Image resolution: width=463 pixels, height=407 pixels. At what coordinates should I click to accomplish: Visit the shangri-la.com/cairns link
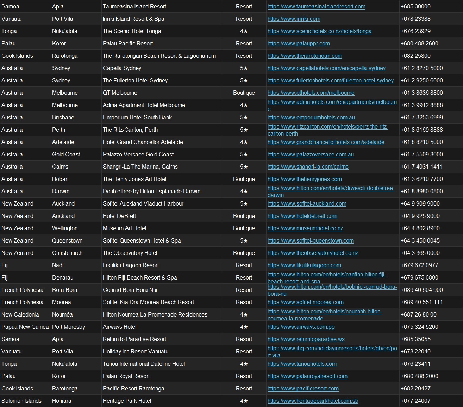coord(308,167)
